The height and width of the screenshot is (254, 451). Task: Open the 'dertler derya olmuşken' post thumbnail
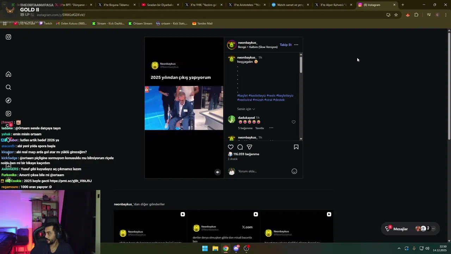[x=223, y=226]
